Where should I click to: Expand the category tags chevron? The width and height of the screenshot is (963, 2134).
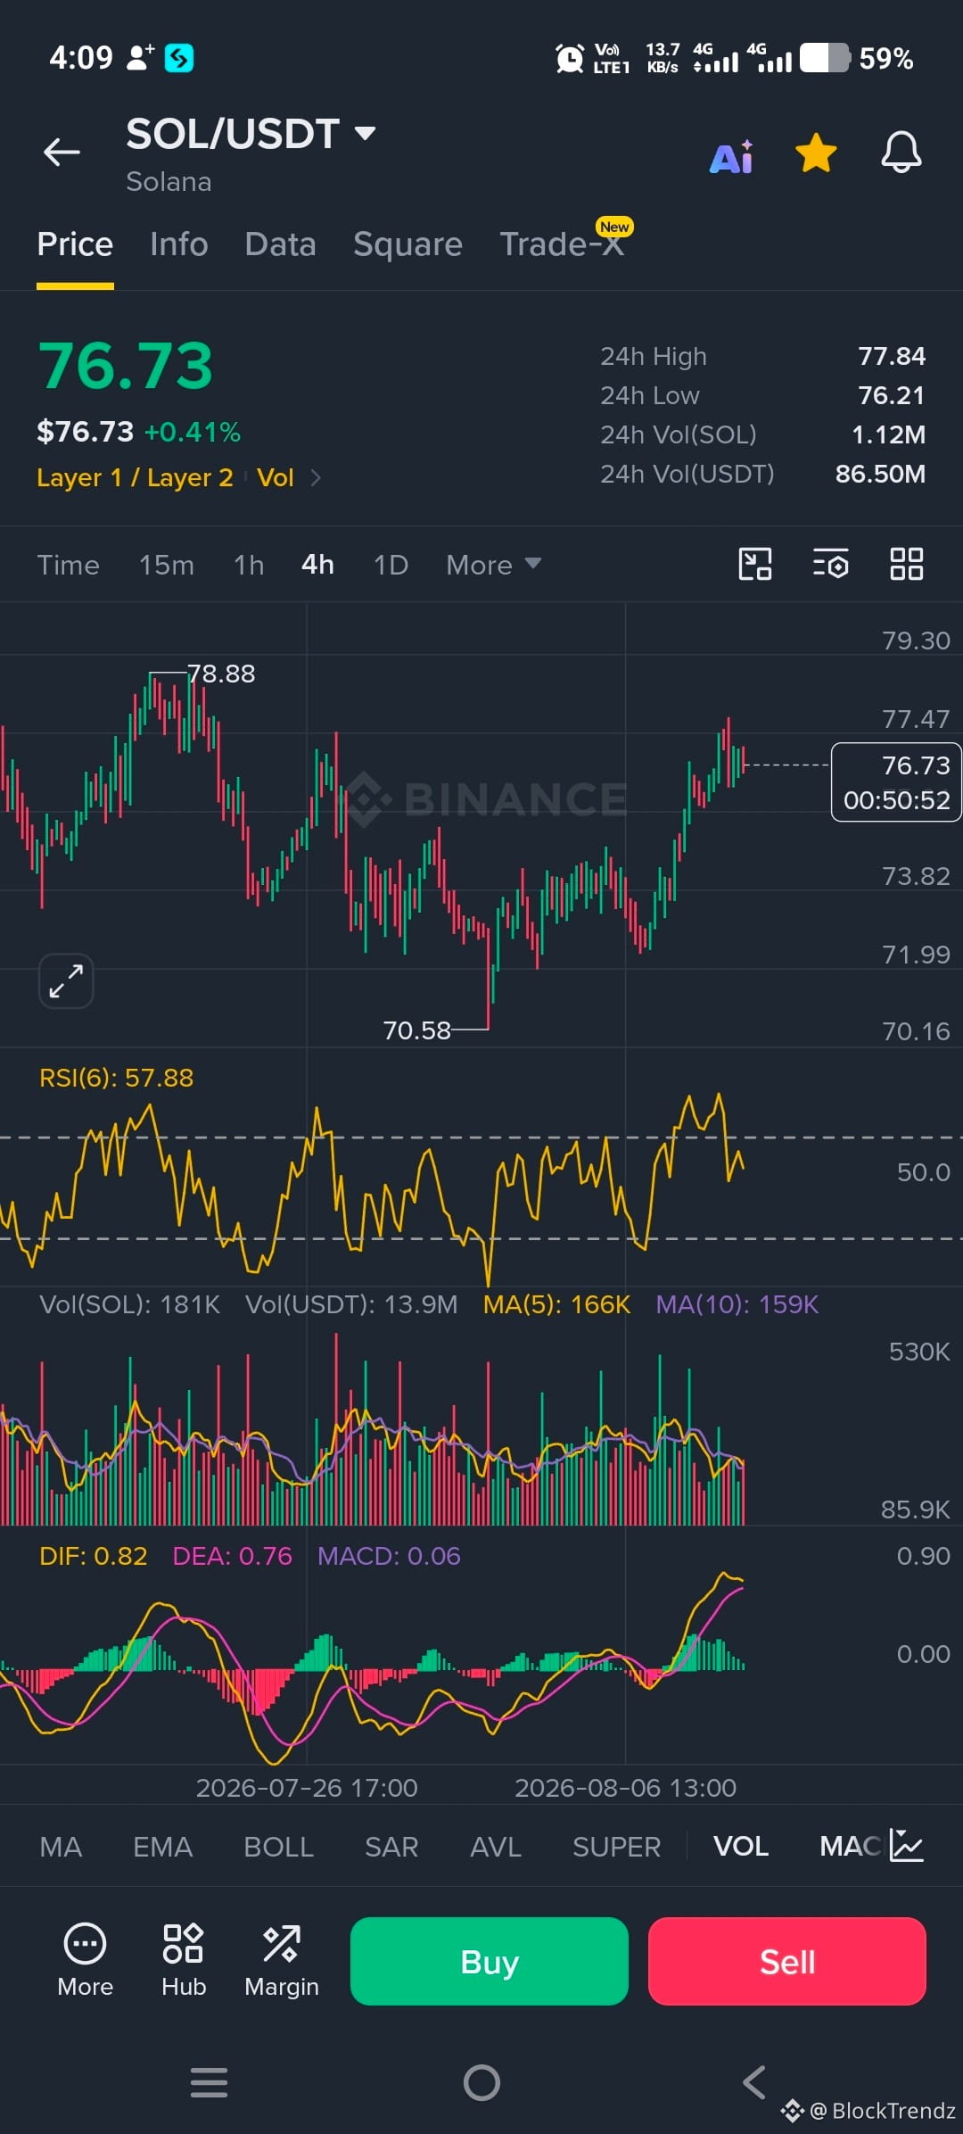click(315, 478)
